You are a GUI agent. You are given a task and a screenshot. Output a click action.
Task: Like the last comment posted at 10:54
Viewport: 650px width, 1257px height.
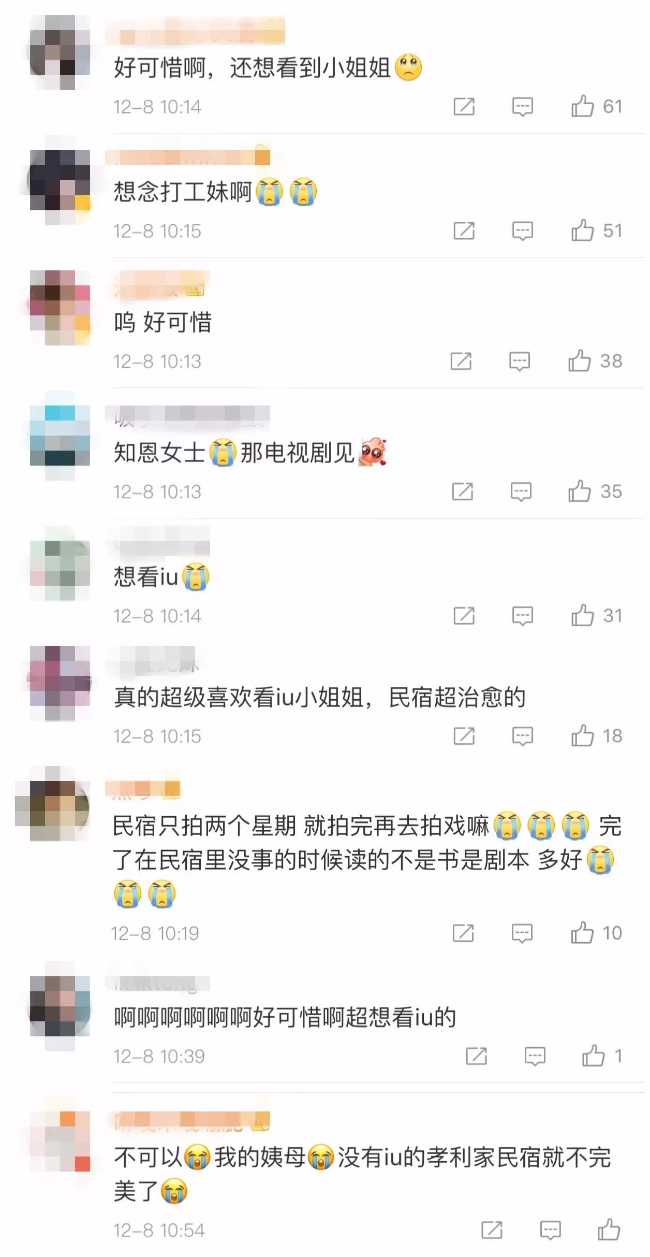coord(609,1230)
